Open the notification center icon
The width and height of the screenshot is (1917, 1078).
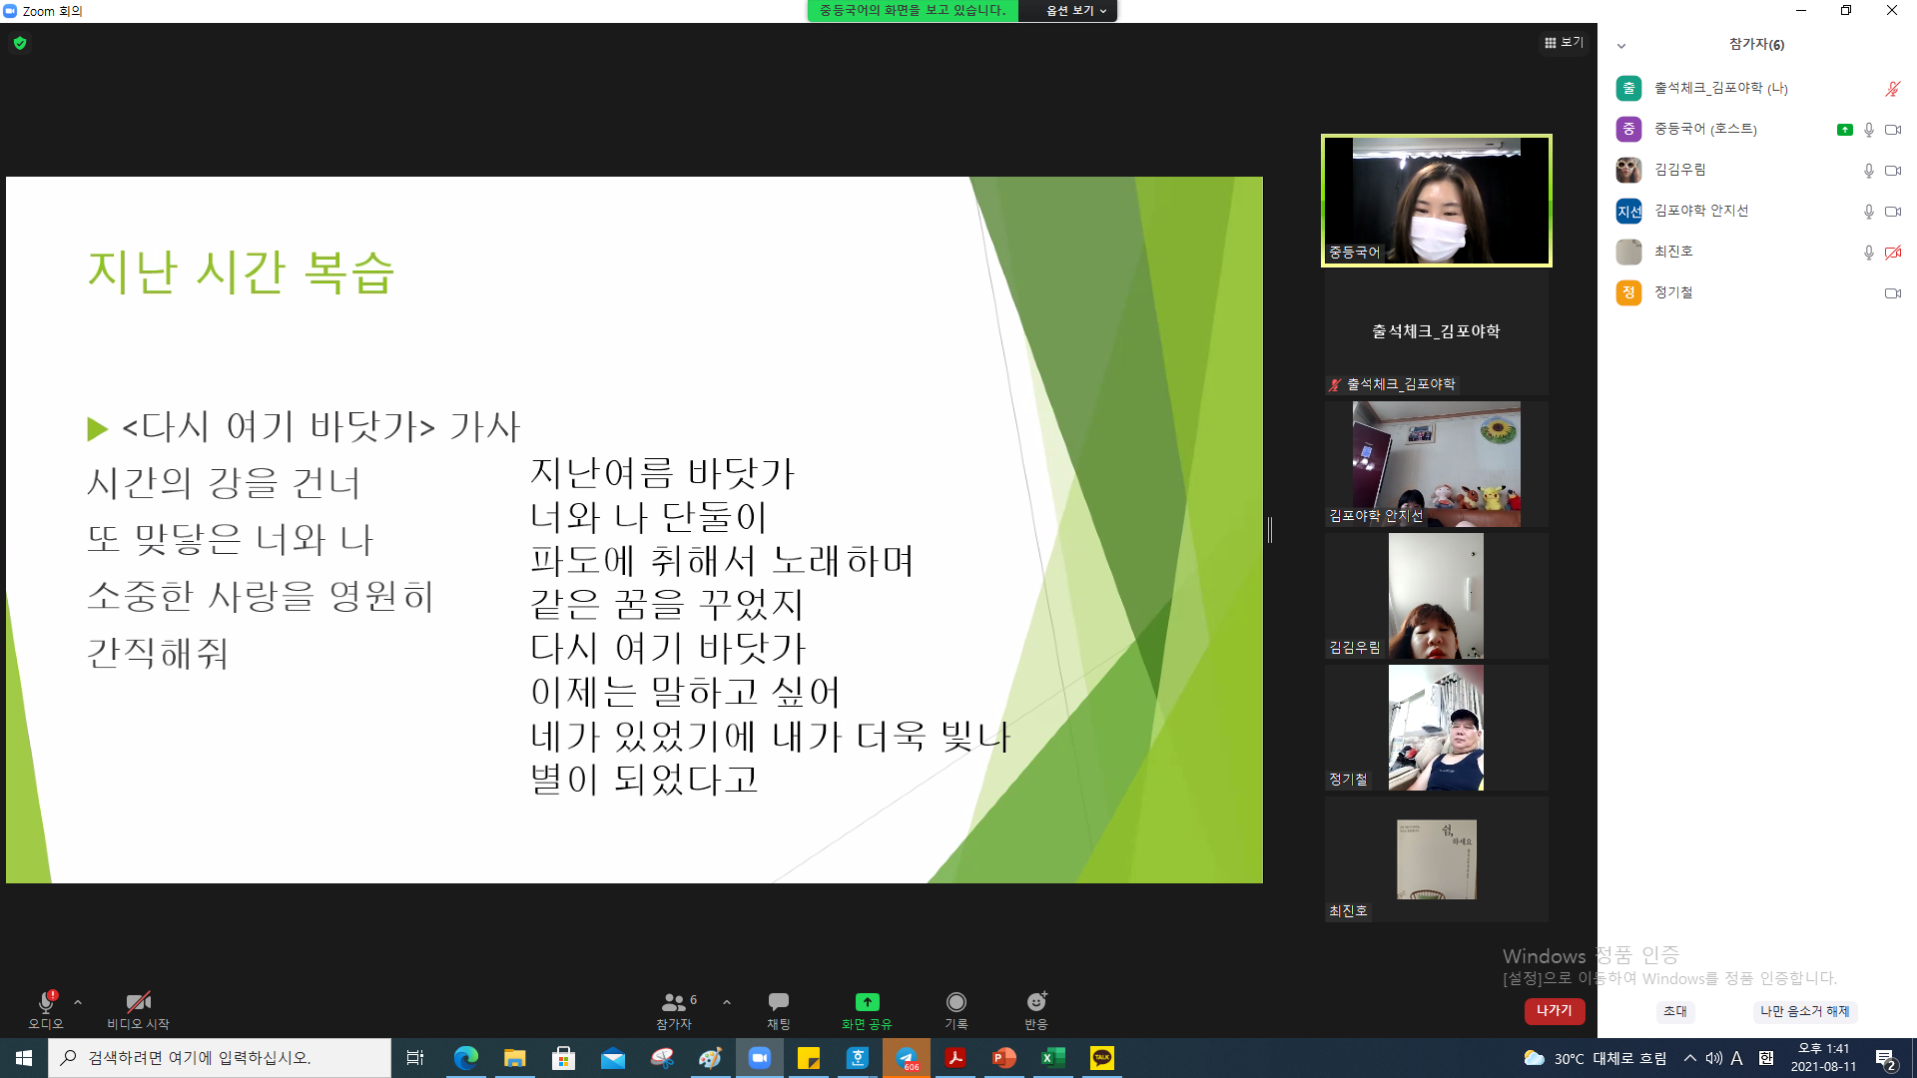click(1886, 1058)
